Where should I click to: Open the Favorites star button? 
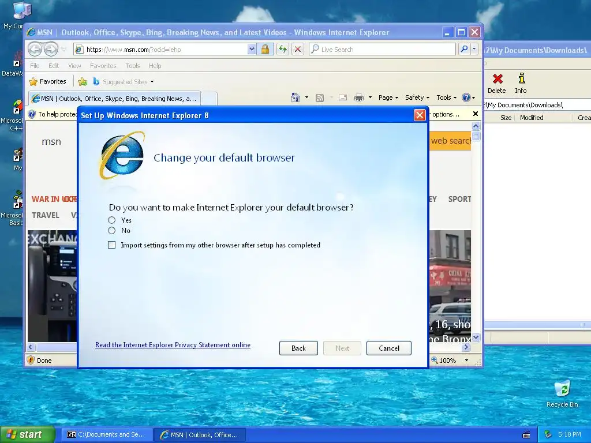(x=47, y=81)
